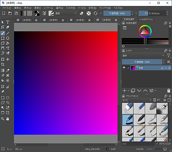Select the Freehand Brush tool
The width and height of the screenshot is (172, 152).
3,33
